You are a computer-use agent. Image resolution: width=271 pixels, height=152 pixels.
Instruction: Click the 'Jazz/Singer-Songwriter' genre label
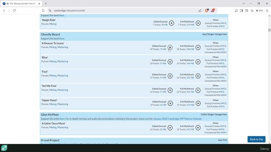point(215,34)
